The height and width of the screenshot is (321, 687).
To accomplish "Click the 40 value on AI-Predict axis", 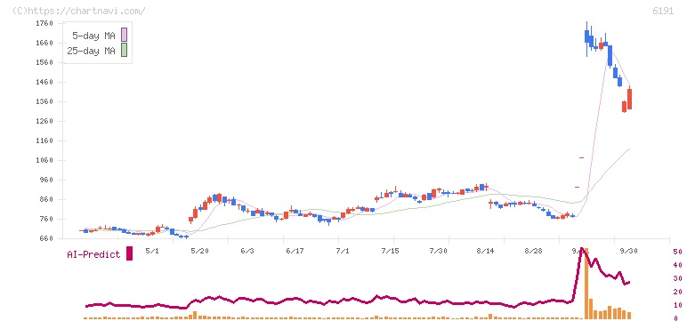I will pos(677,265).
